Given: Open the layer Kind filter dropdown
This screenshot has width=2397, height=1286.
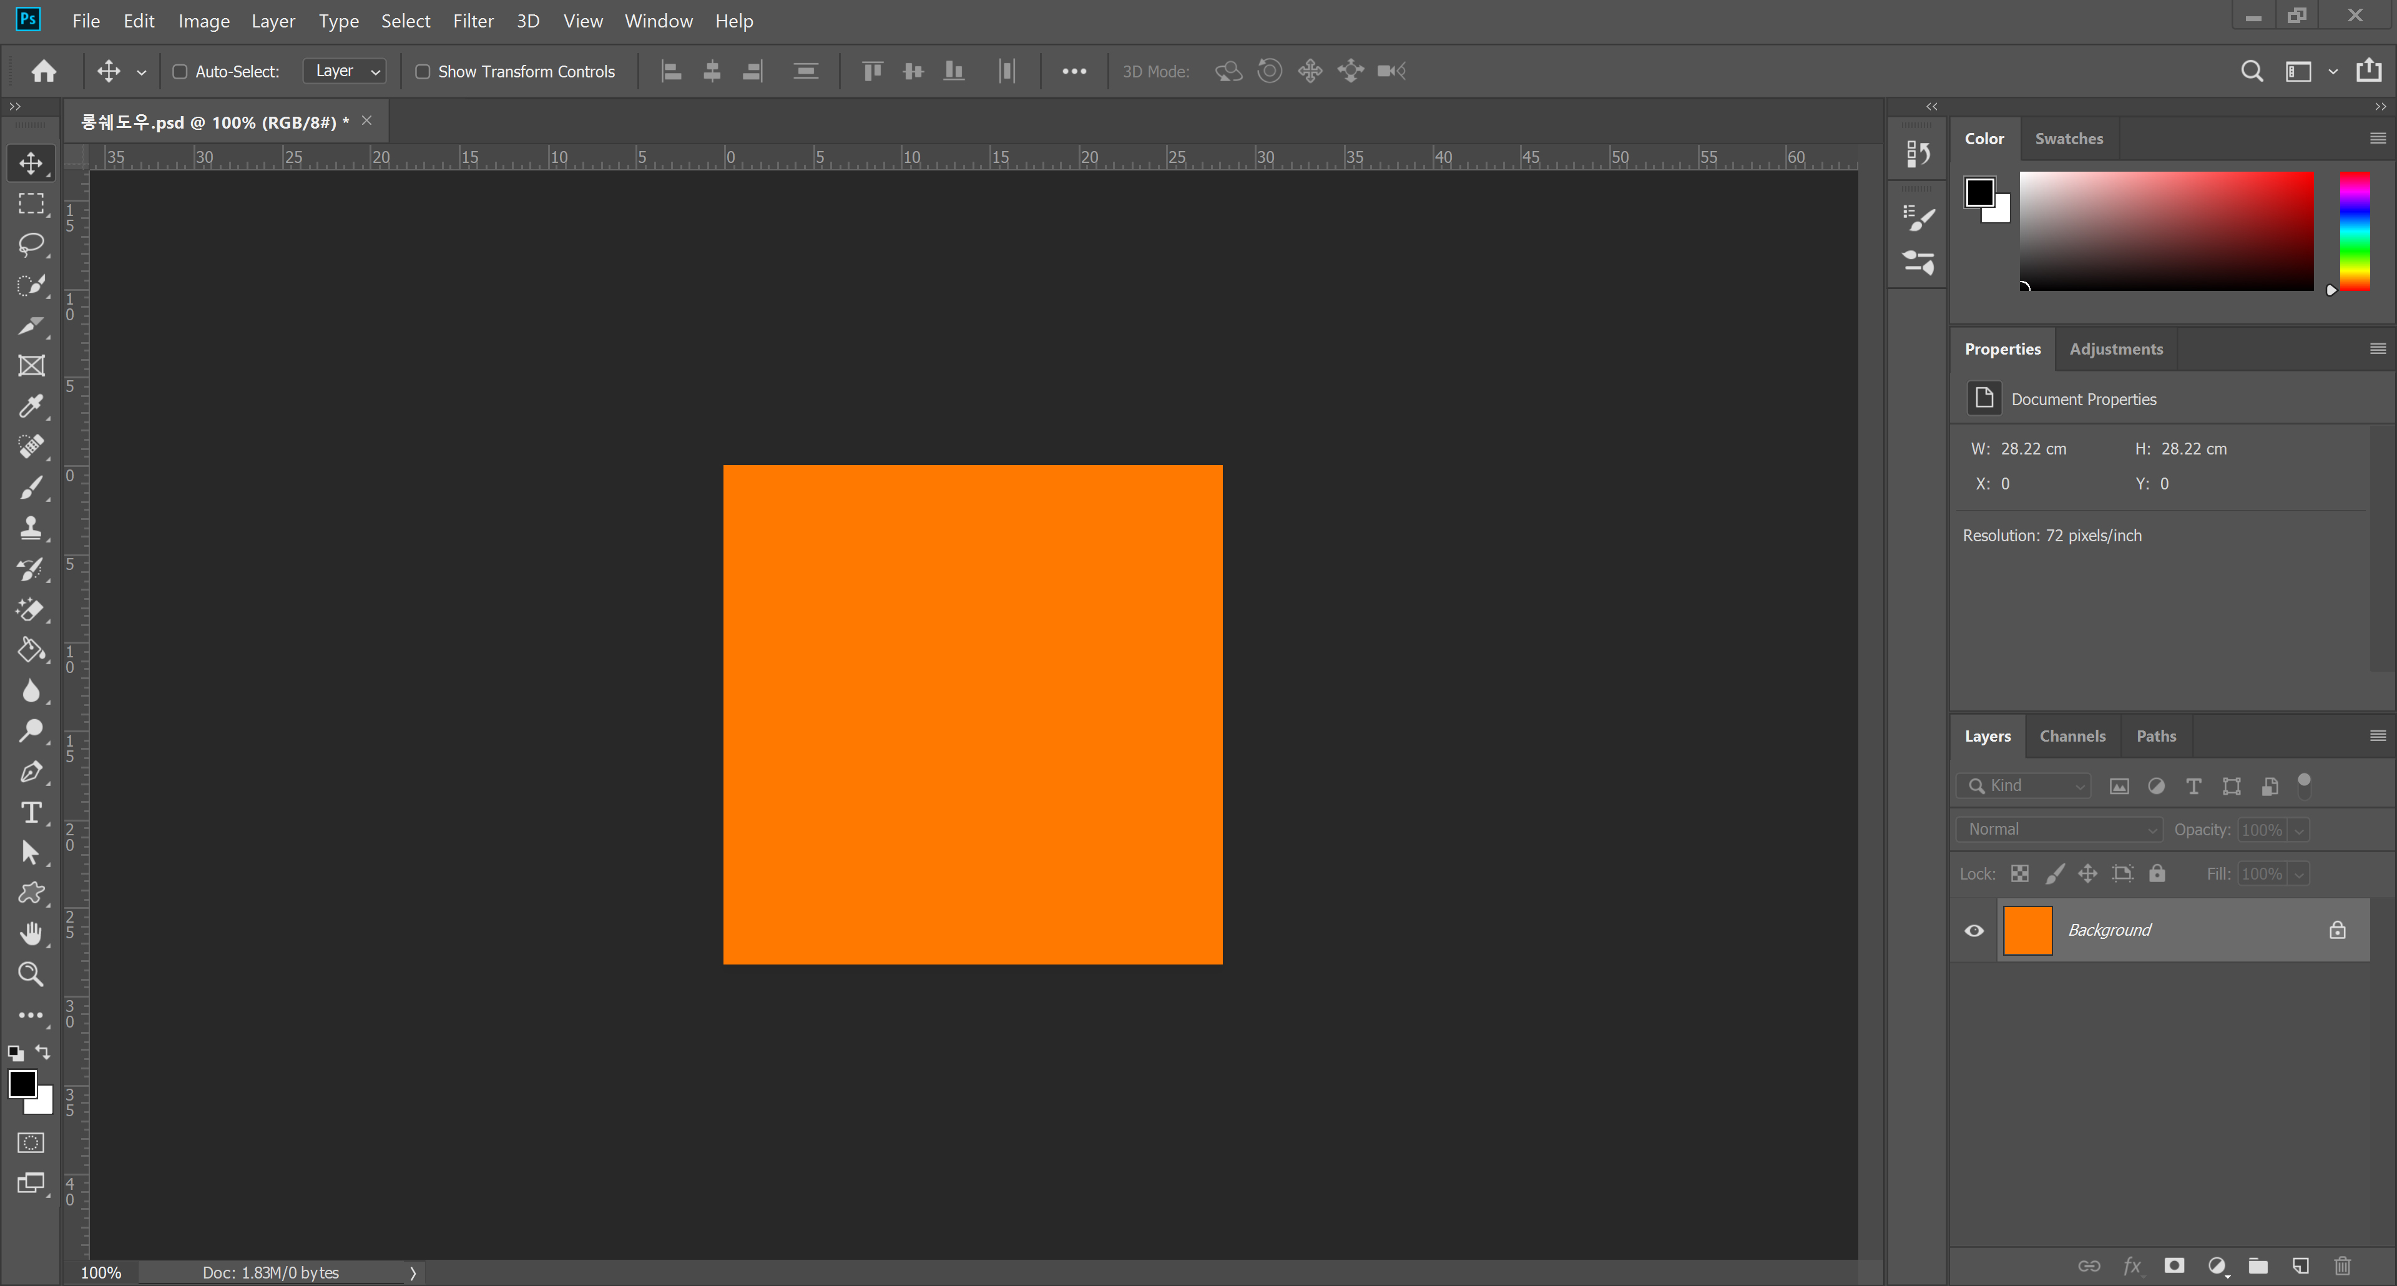Looking at the screenshot, I should point(2025,787).
